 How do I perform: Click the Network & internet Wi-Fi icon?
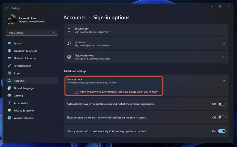9,58
